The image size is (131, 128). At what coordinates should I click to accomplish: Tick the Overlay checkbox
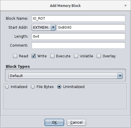pyautogui.click(x=99, y=56)
